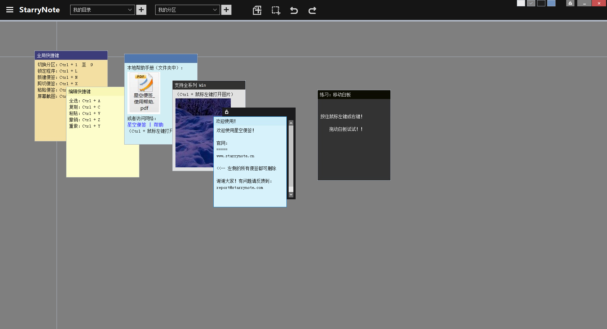607x329 pixels.
Task: Select the blue background theme swatch
Action: point(551,3)
